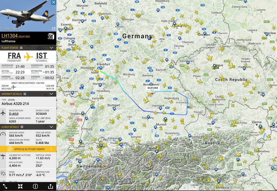Click the Germany country label on map
The image size is (277, 191).
coord(137,36)
